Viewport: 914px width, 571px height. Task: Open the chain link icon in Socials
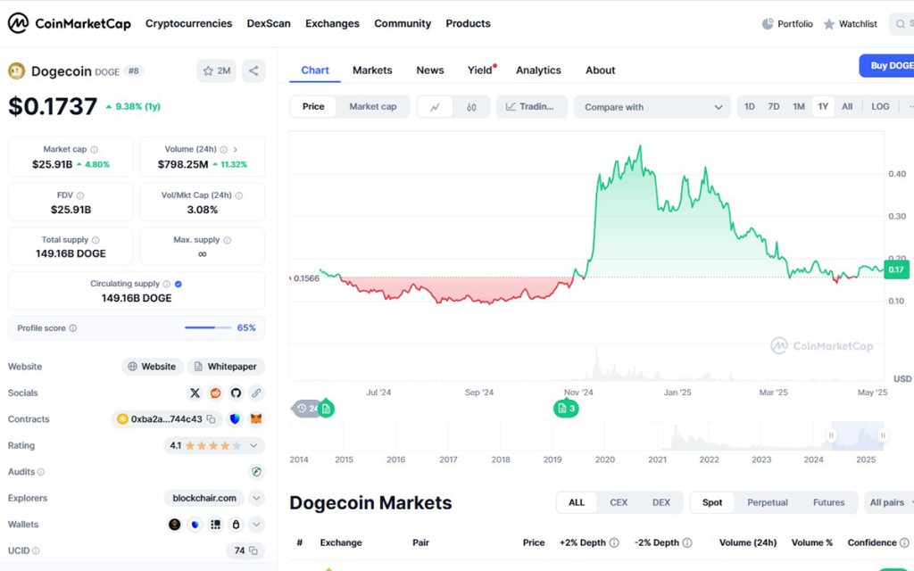pos(256,393)
